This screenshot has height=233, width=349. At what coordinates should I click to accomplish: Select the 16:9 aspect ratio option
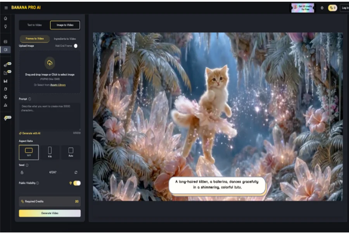[29, 152]
